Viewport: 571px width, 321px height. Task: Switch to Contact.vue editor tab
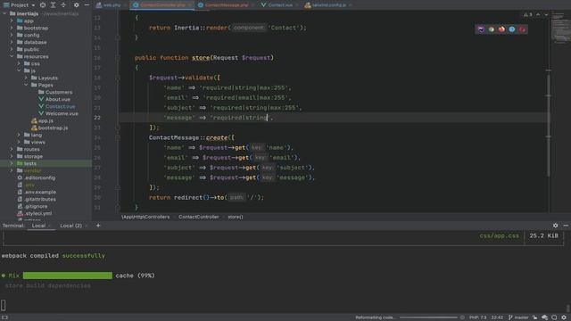click(279, 5)
